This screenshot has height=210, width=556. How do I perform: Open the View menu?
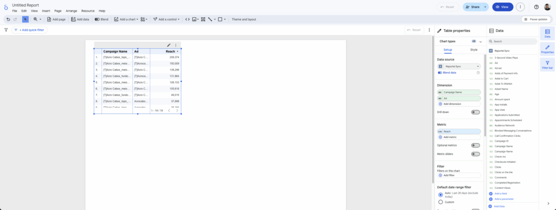tap(34, 11)
